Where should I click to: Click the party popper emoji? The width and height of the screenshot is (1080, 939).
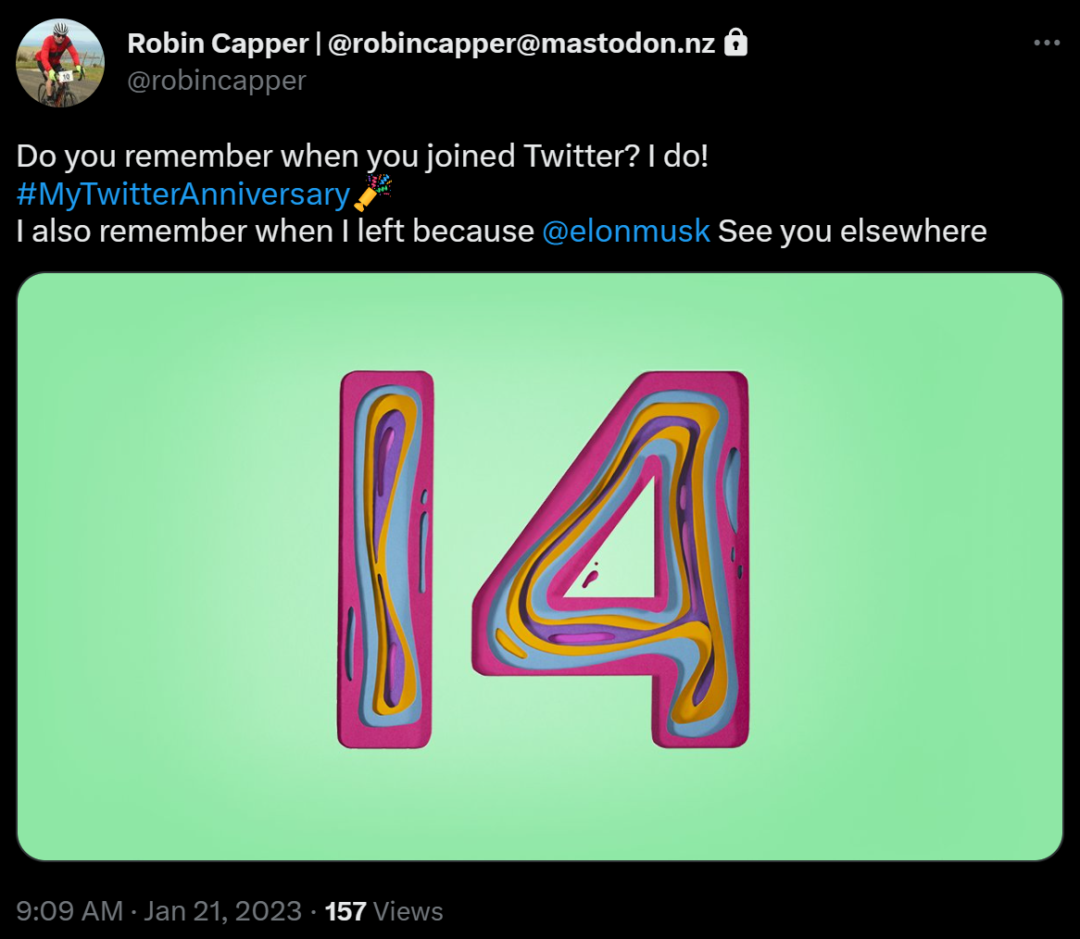(372, 191)
